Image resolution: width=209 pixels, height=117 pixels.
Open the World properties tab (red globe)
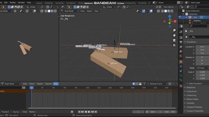point(181,56)
